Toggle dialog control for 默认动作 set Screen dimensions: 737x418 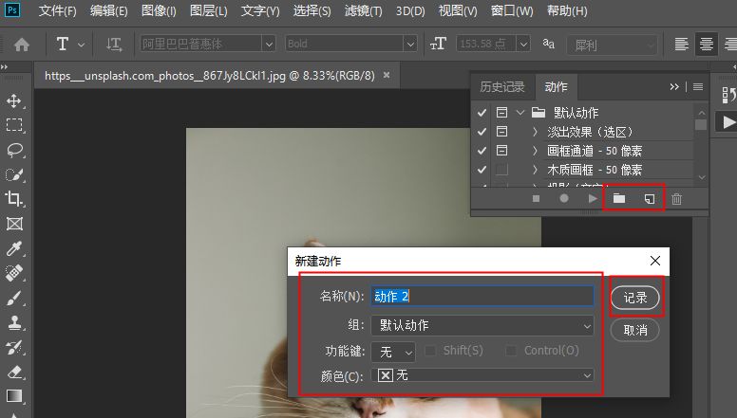(502, 113)
